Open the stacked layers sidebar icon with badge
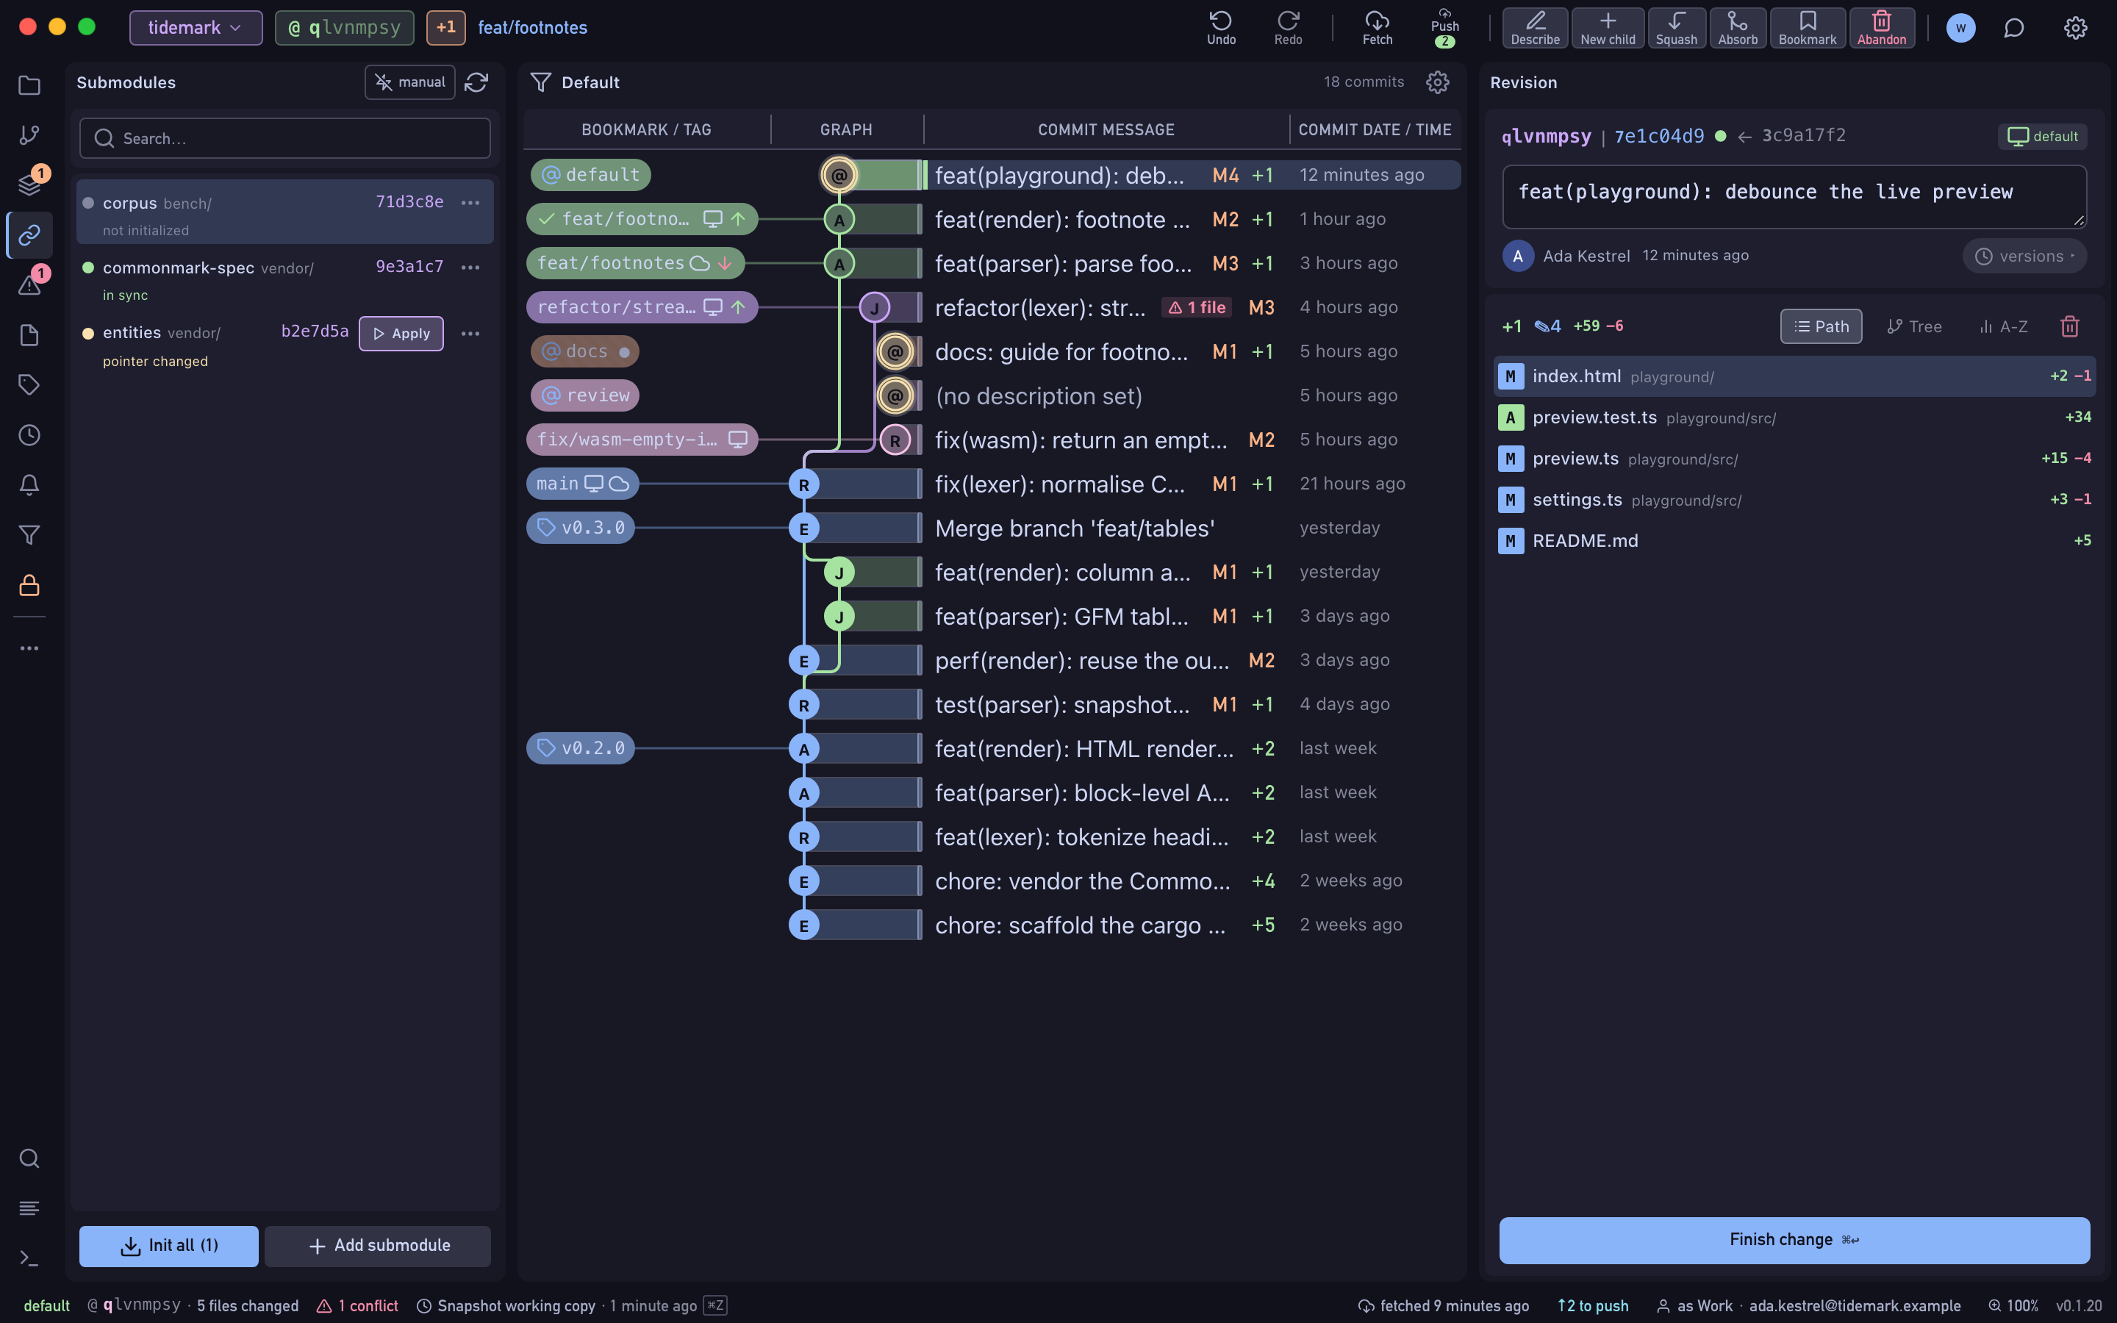Image resolution: width=2117 pixels, height=1323 pixels. click(x=29, y=184)
